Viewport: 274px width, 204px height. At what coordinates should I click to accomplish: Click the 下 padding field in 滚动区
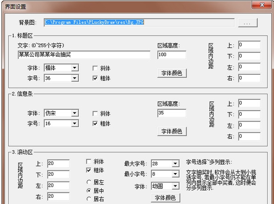point(58,174)
